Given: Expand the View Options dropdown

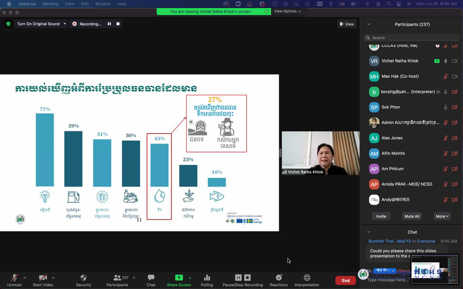Looking at the screenshot, I should pos(287,11).
